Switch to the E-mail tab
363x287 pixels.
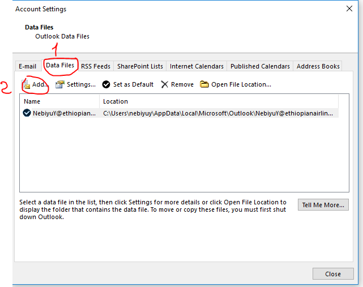[28, 66]
